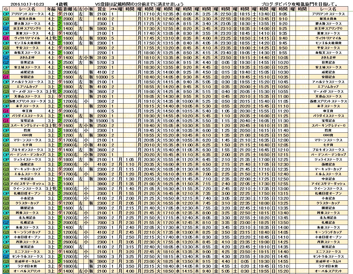353x274 pixels.
Task: Select prize value 10300 for 安田記念
Action: click(102, 77)
